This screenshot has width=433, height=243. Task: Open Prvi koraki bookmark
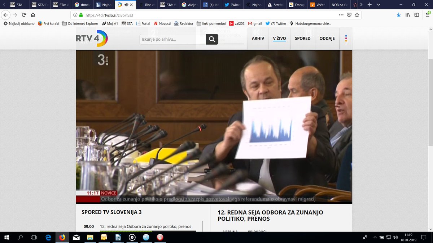click(48, 23)
